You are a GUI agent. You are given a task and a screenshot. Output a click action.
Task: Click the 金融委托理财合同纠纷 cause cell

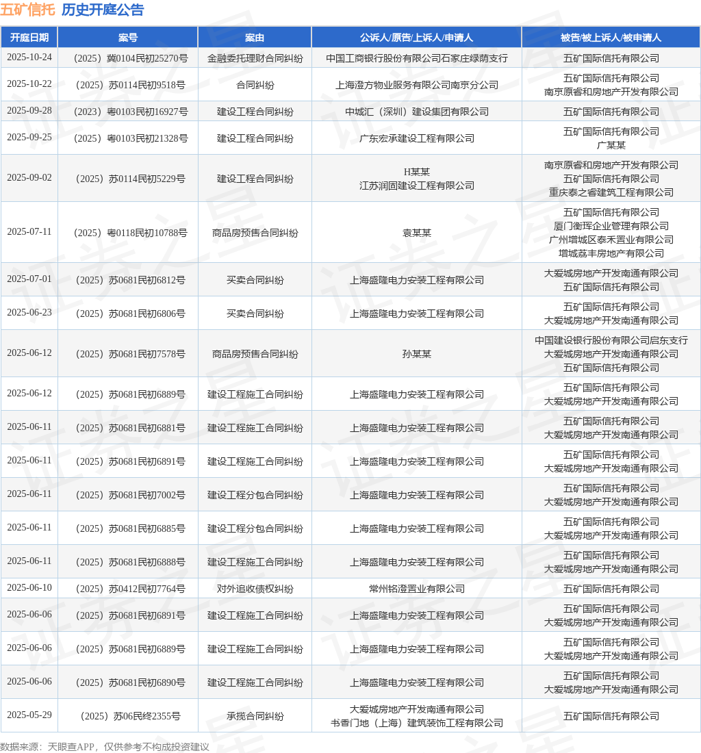click(x=255, y=59)
